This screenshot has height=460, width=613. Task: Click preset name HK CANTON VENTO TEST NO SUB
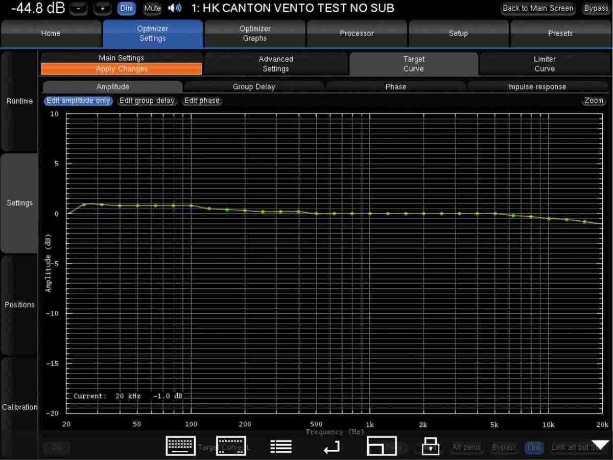293,9
